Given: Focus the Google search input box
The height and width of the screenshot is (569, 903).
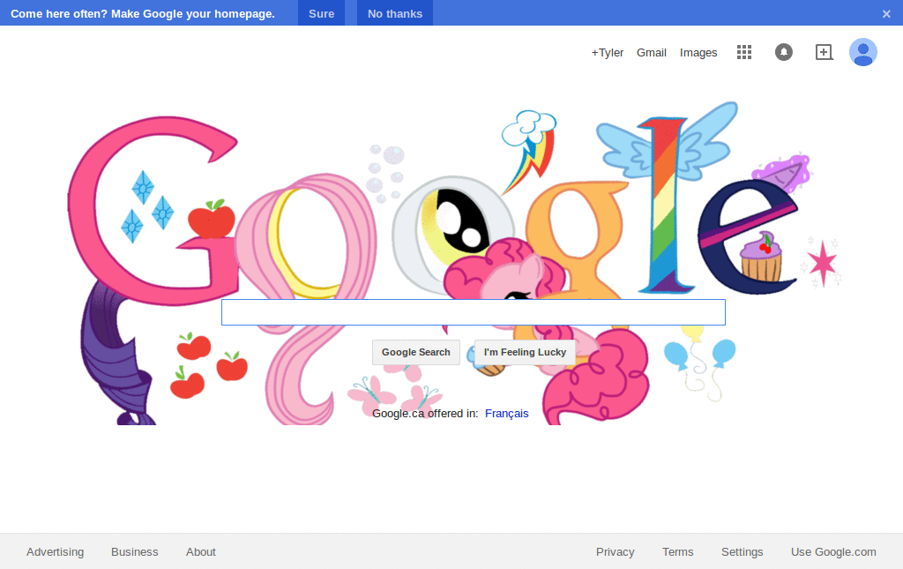Looking at the screenshot, I should click(x=474, y=312).
